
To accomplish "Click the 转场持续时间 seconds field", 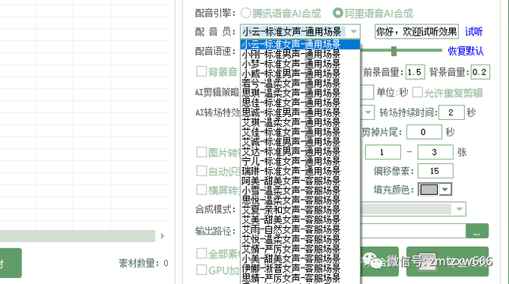I will 451,112.
